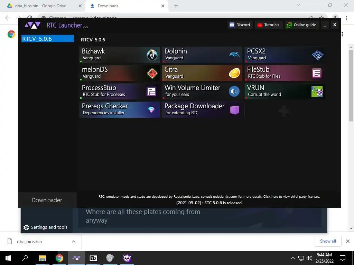
Task: Open the Dolphin emulator dolphin icon
Action: coord(235,55)
